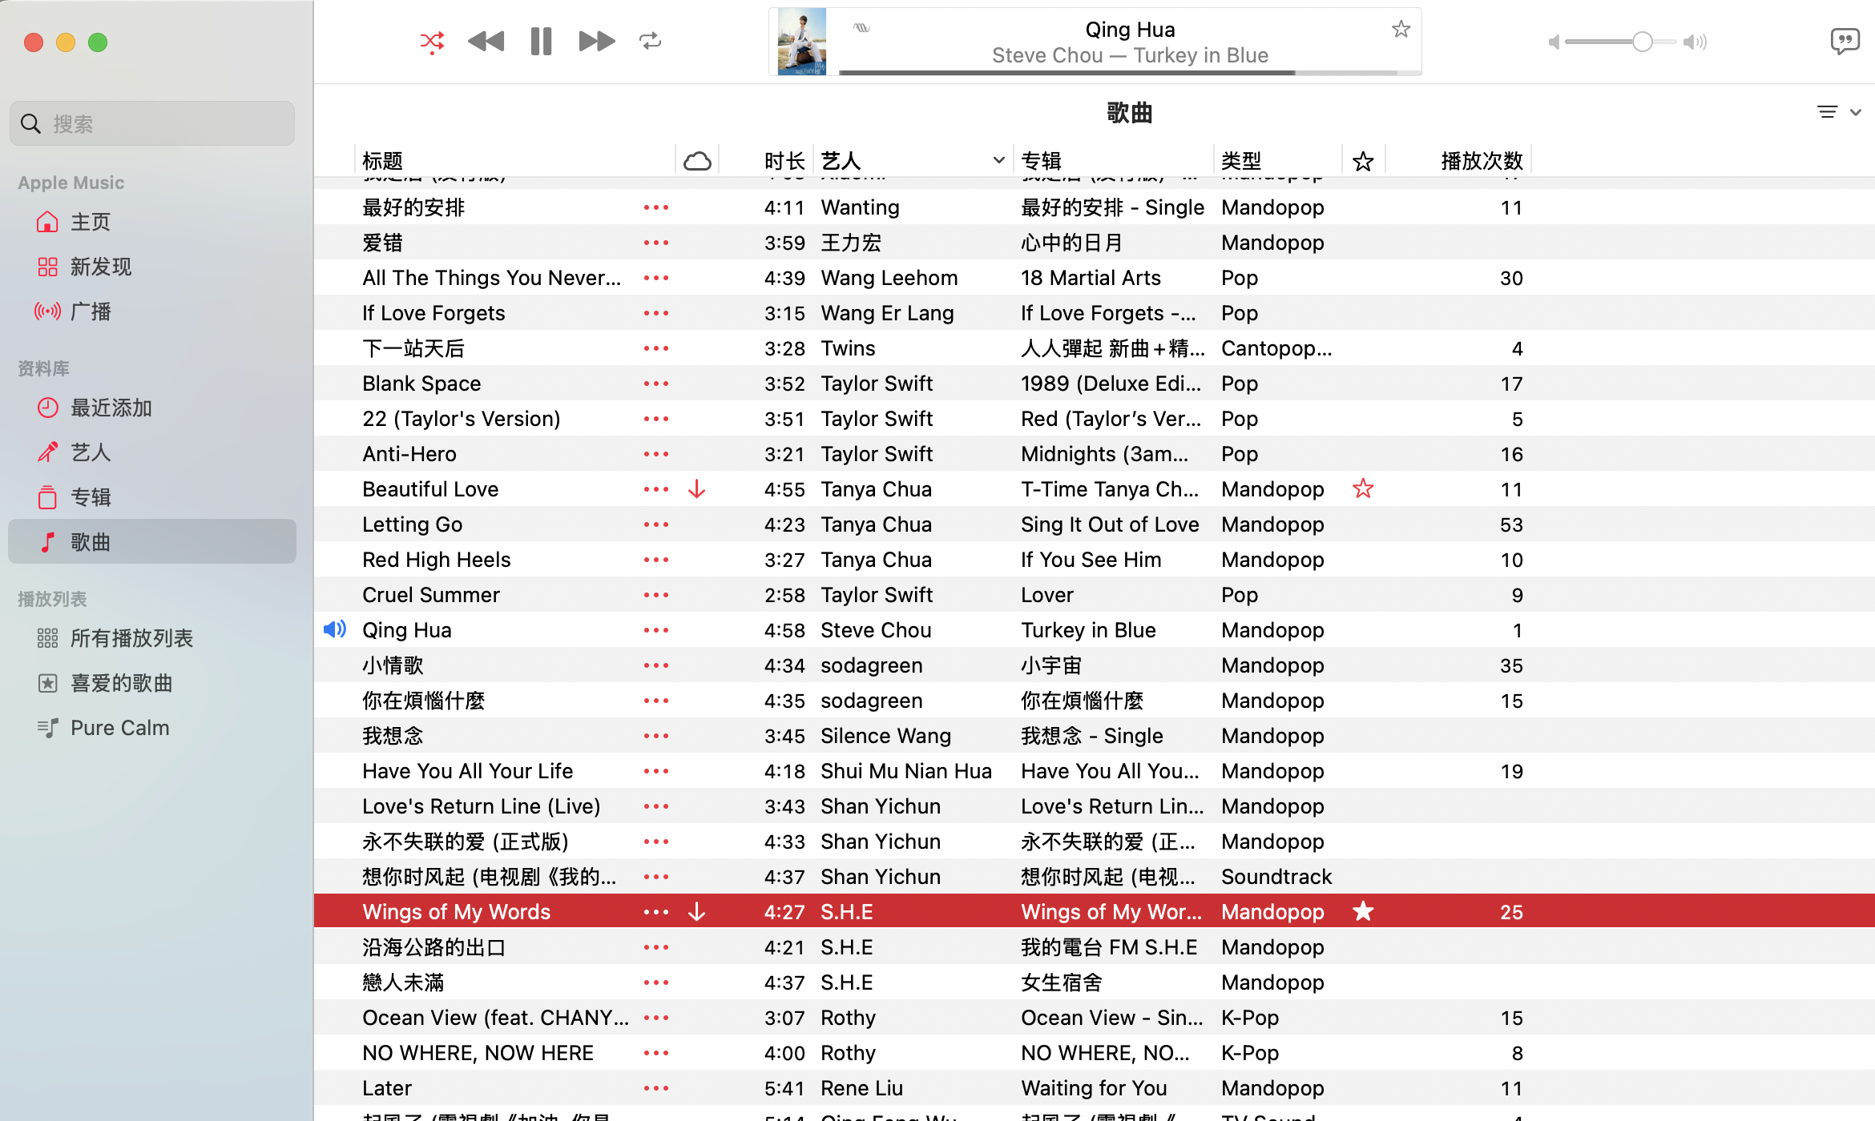Expand the 播放次数 column sorting
1875x1121 pixels.
[x=1481, y=159]
